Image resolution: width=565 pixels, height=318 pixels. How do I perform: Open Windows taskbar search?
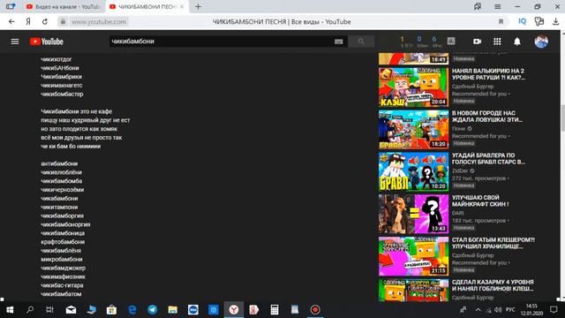tap(30, 310)
